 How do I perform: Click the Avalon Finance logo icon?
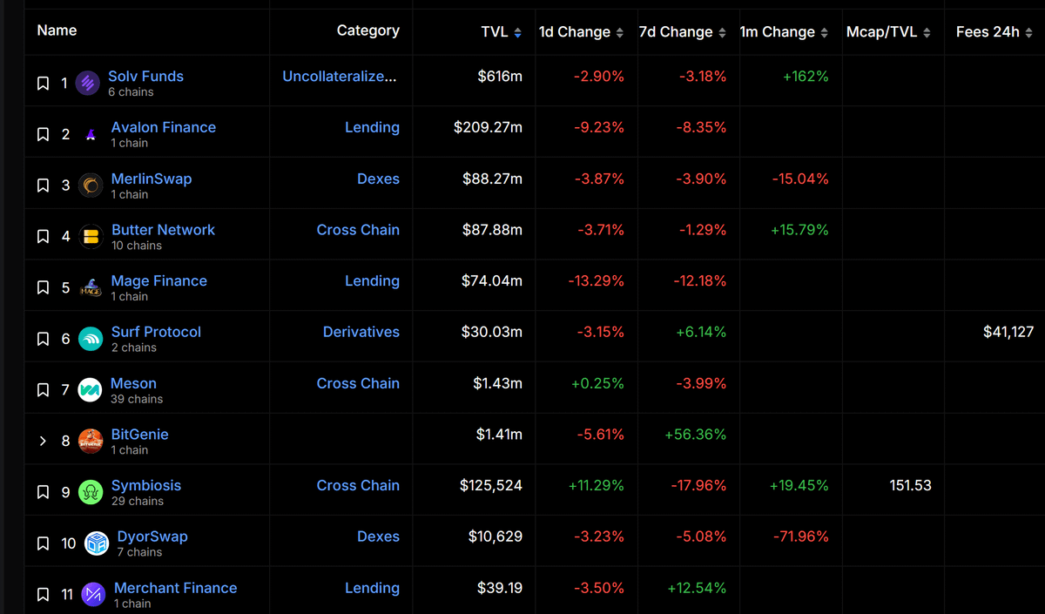coord(91,135)
